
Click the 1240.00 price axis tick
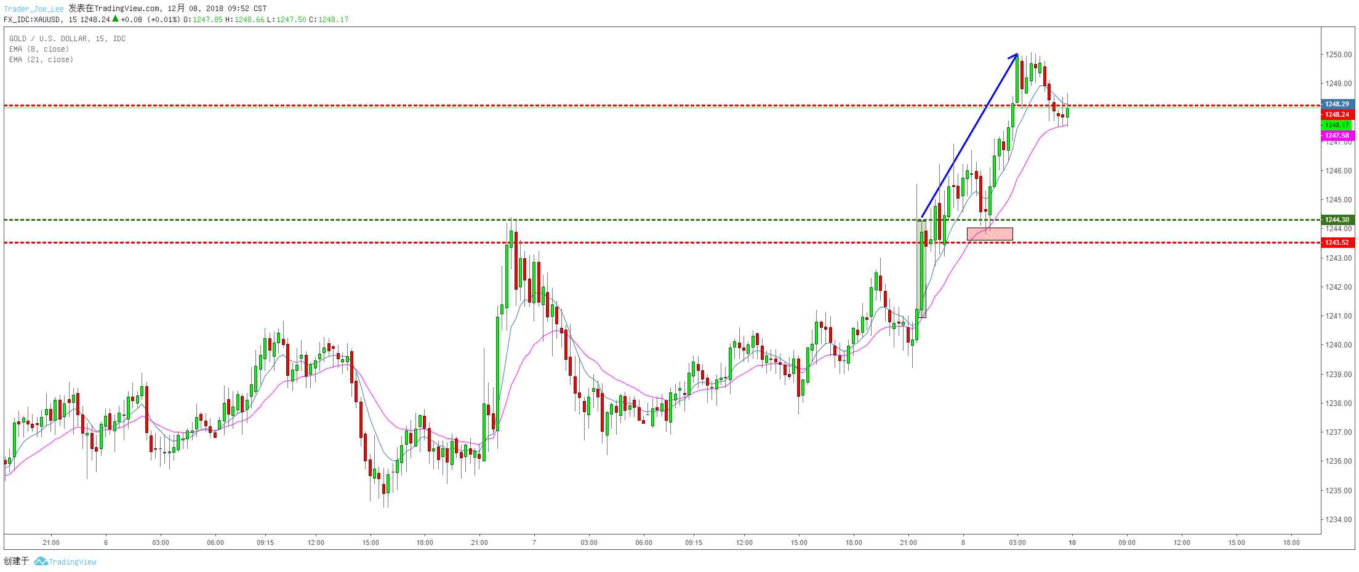pos(1339,344)
